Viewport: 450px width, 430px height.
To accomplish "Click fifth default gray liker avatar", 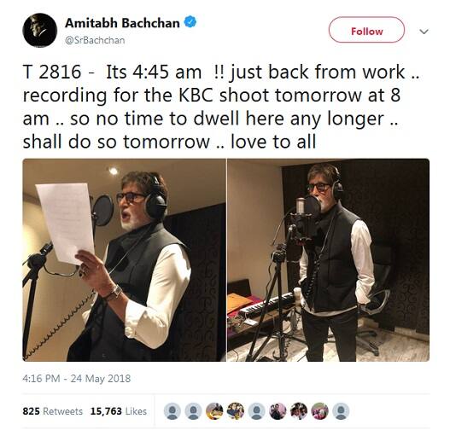I will pyautogui.click(x=256, y=411).
